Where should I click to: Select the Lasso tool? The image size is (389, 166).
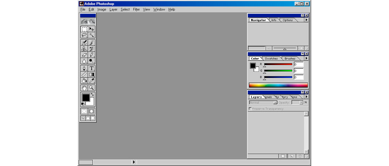(84, 35)
